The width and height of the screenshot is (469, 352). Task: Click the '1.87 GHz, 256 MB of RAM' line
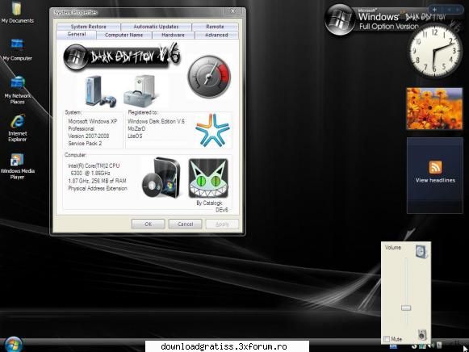(97, 181)
